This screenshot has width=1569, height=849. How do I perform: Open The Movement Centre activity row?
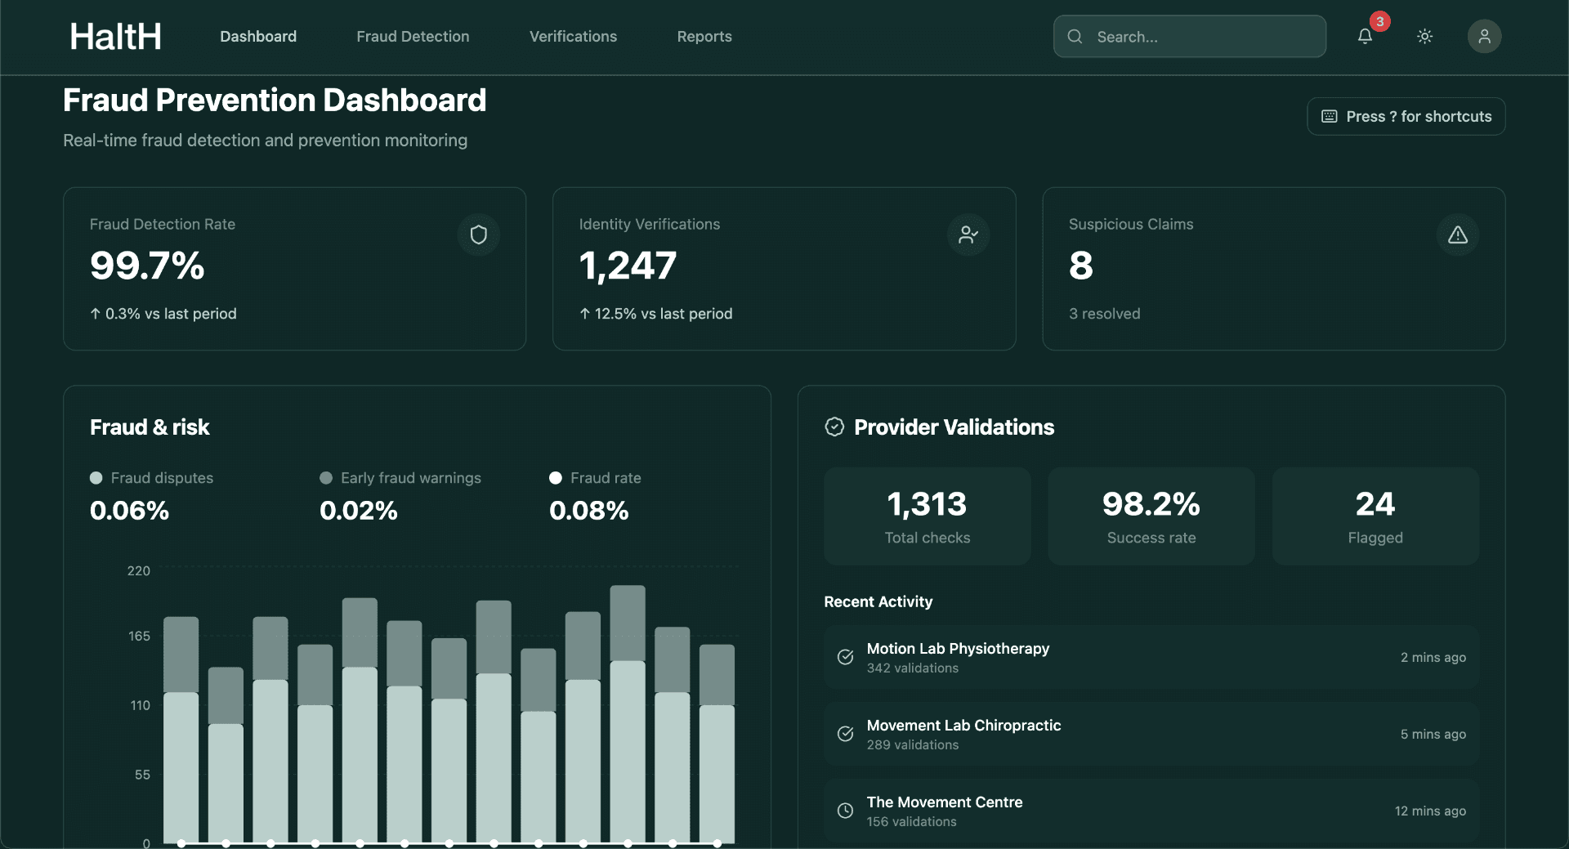1151,811
